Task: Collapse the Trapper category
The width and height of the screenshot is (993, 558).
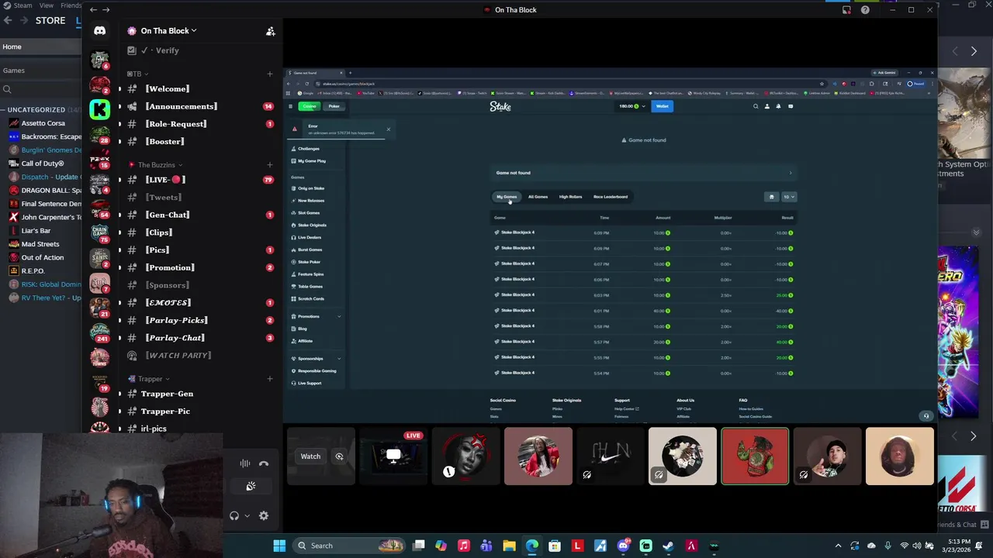Action: pos(150,379)
